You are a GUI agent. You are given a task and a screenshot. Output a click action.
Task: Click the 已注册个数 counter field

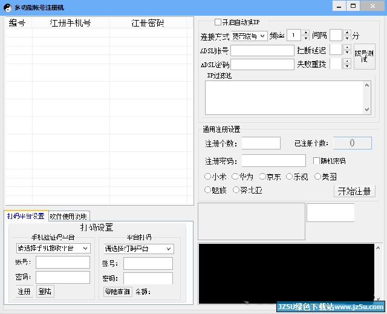tap(352, 143)
